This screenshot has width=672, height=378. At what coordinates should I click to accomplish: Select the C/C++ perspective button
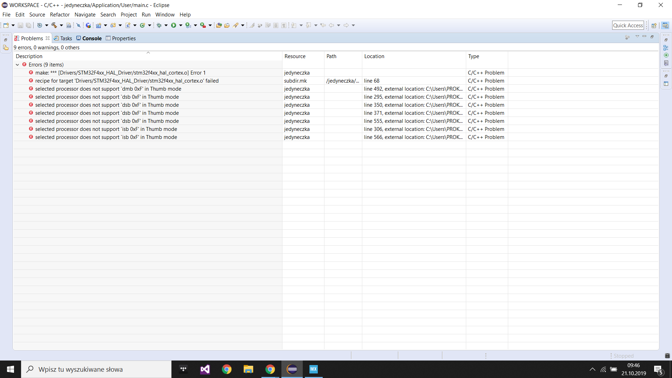[x=665, y=25]
